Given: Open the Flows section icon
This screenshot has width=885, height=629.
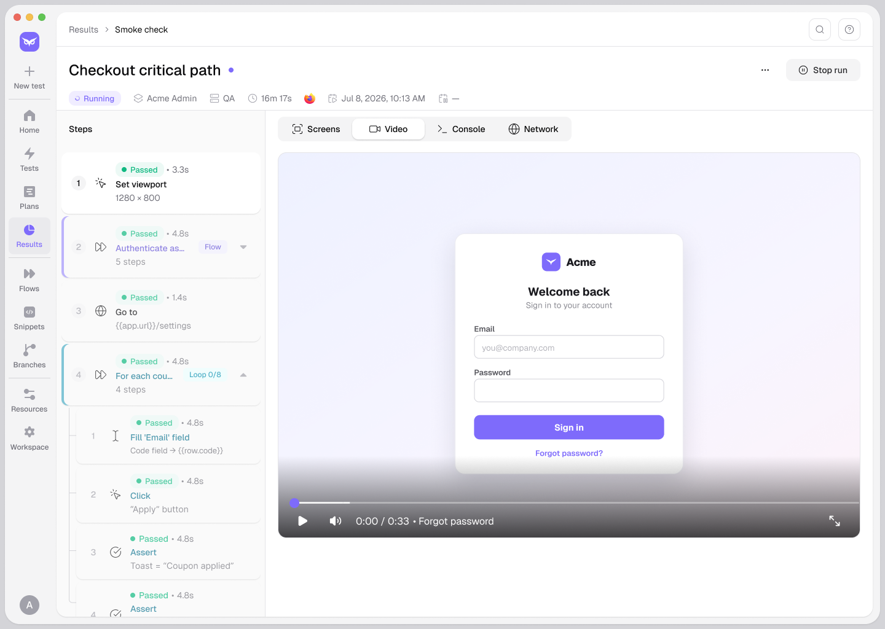Looking at the screenshot, I should (x=29, y=274).
